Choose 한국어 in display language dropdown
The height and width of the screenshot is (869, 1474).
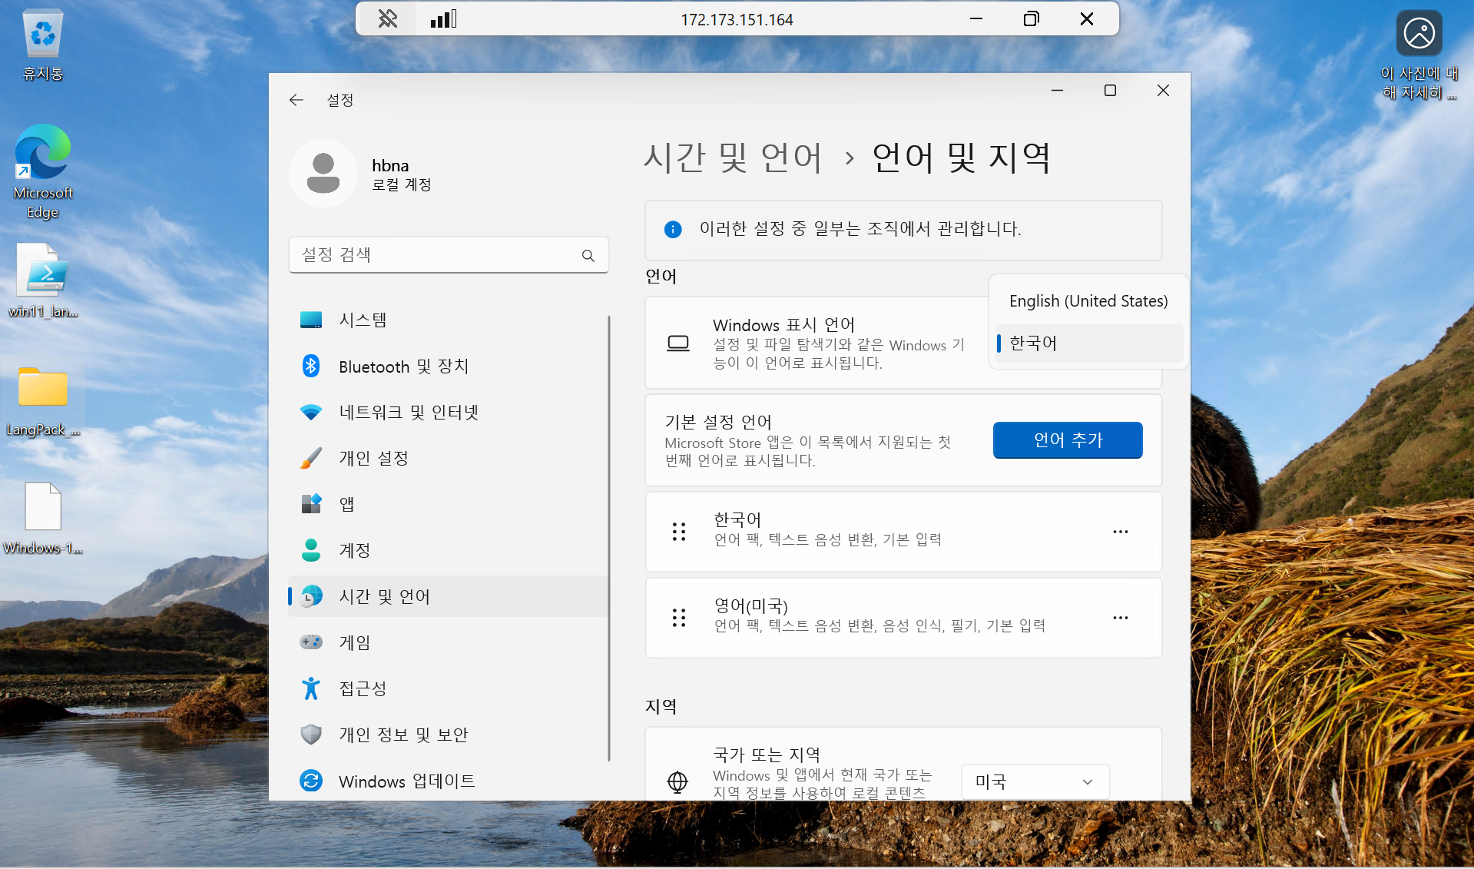coord(1088,343)
